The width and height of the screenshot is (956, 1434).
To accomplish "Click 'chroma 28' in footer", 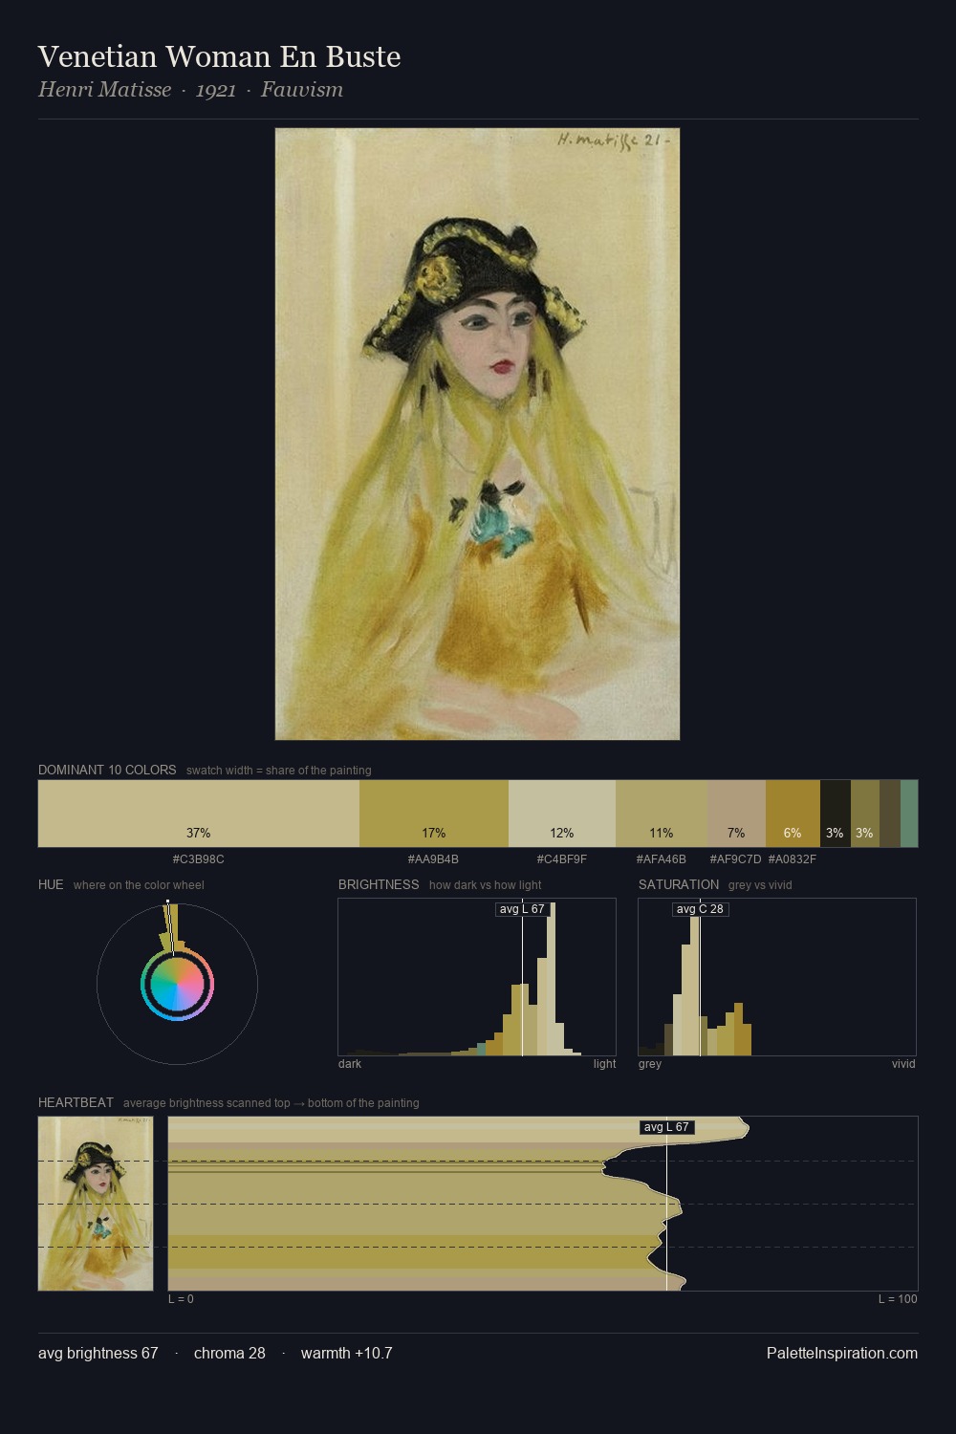I will (229, 1353).
